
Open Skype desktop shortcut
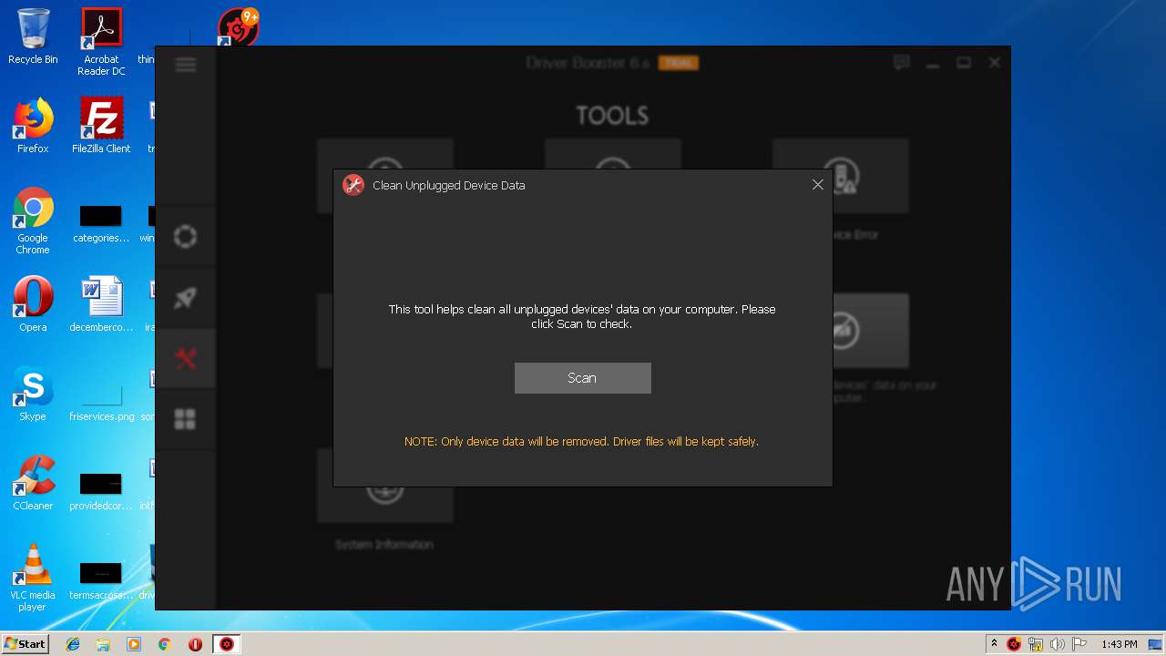(x=33, y=394)
